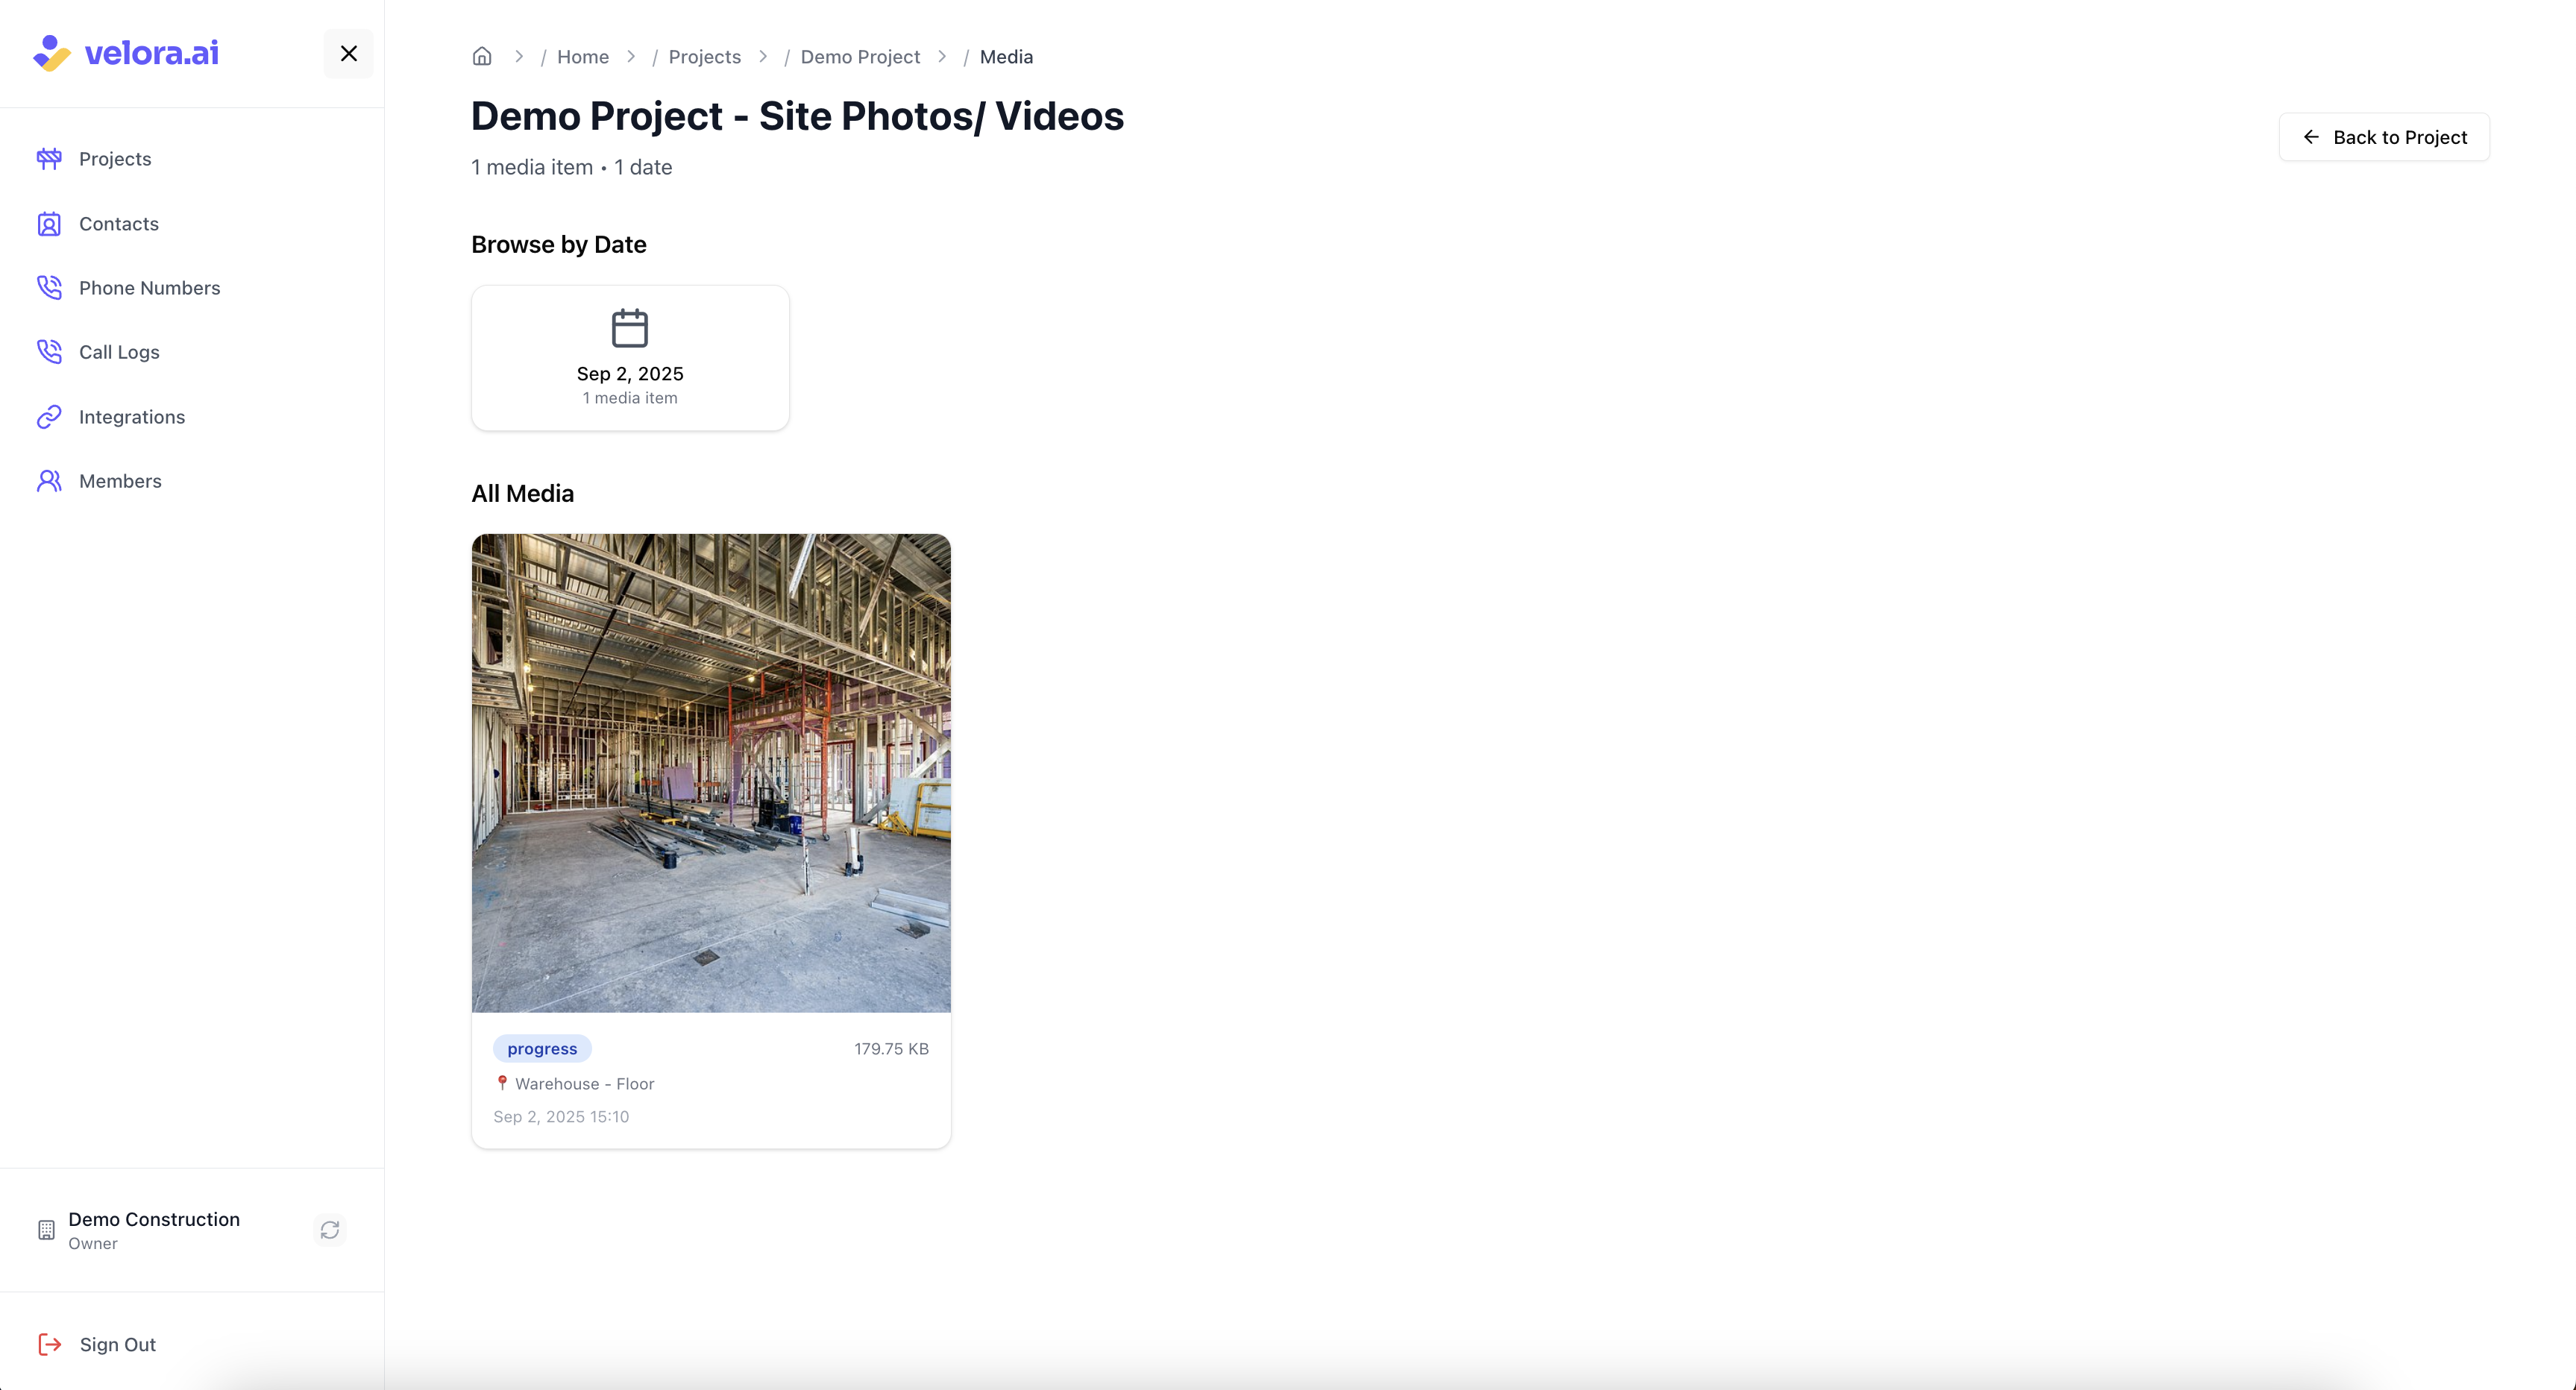This screenshot has width=2576, height=1390.
Task: Click the Owner role label
Action: point(93,1244)
